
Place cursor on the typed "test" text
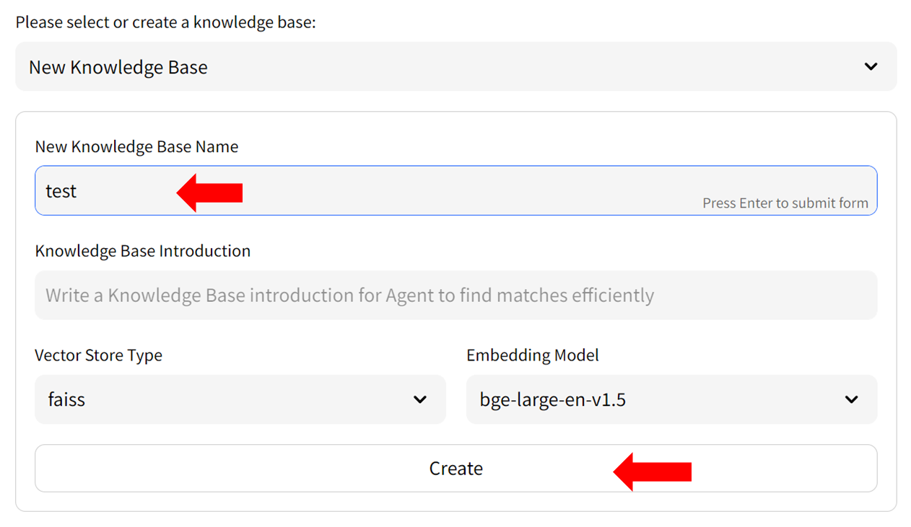(61, 191)
